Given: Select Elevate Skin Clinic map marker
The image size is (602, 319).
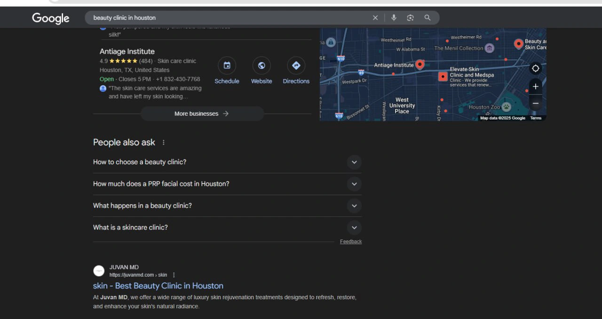Looking at the screenshot, I should [x=443, y=77].
